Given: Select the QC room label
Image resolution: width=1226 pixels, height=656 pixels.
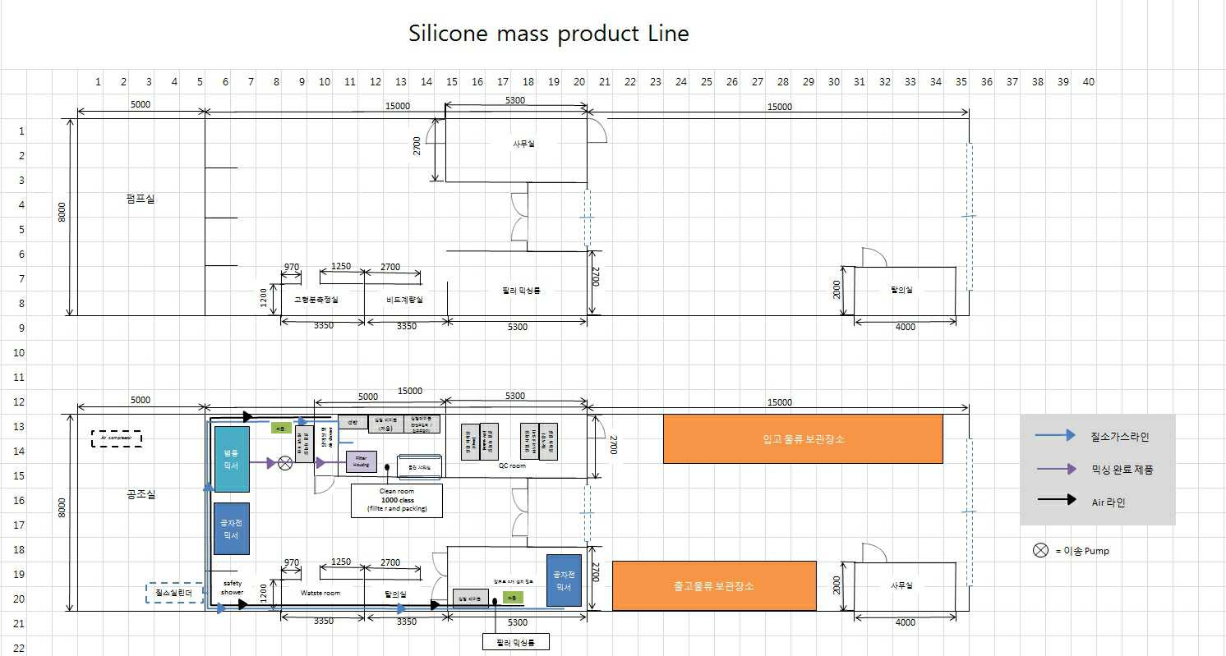Looking at the screenshot, I should [511, 466].
